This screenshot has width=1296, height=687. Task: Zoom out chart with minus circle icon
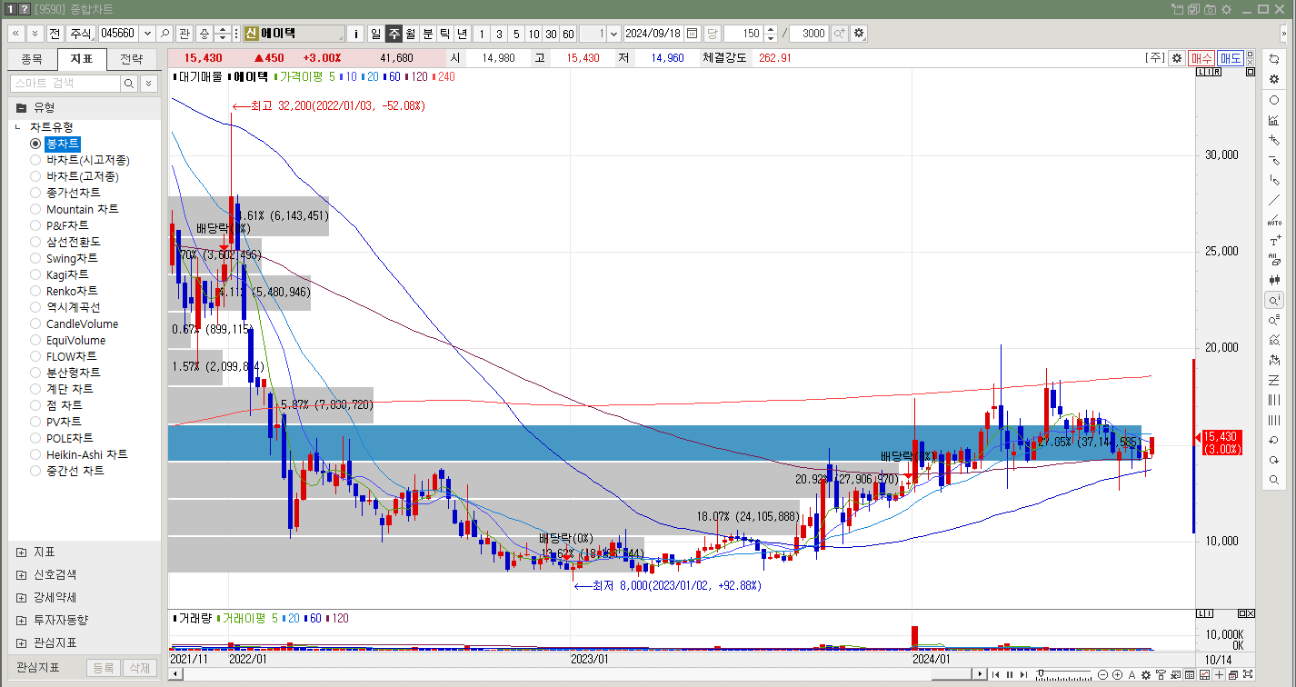(1103, 674)
